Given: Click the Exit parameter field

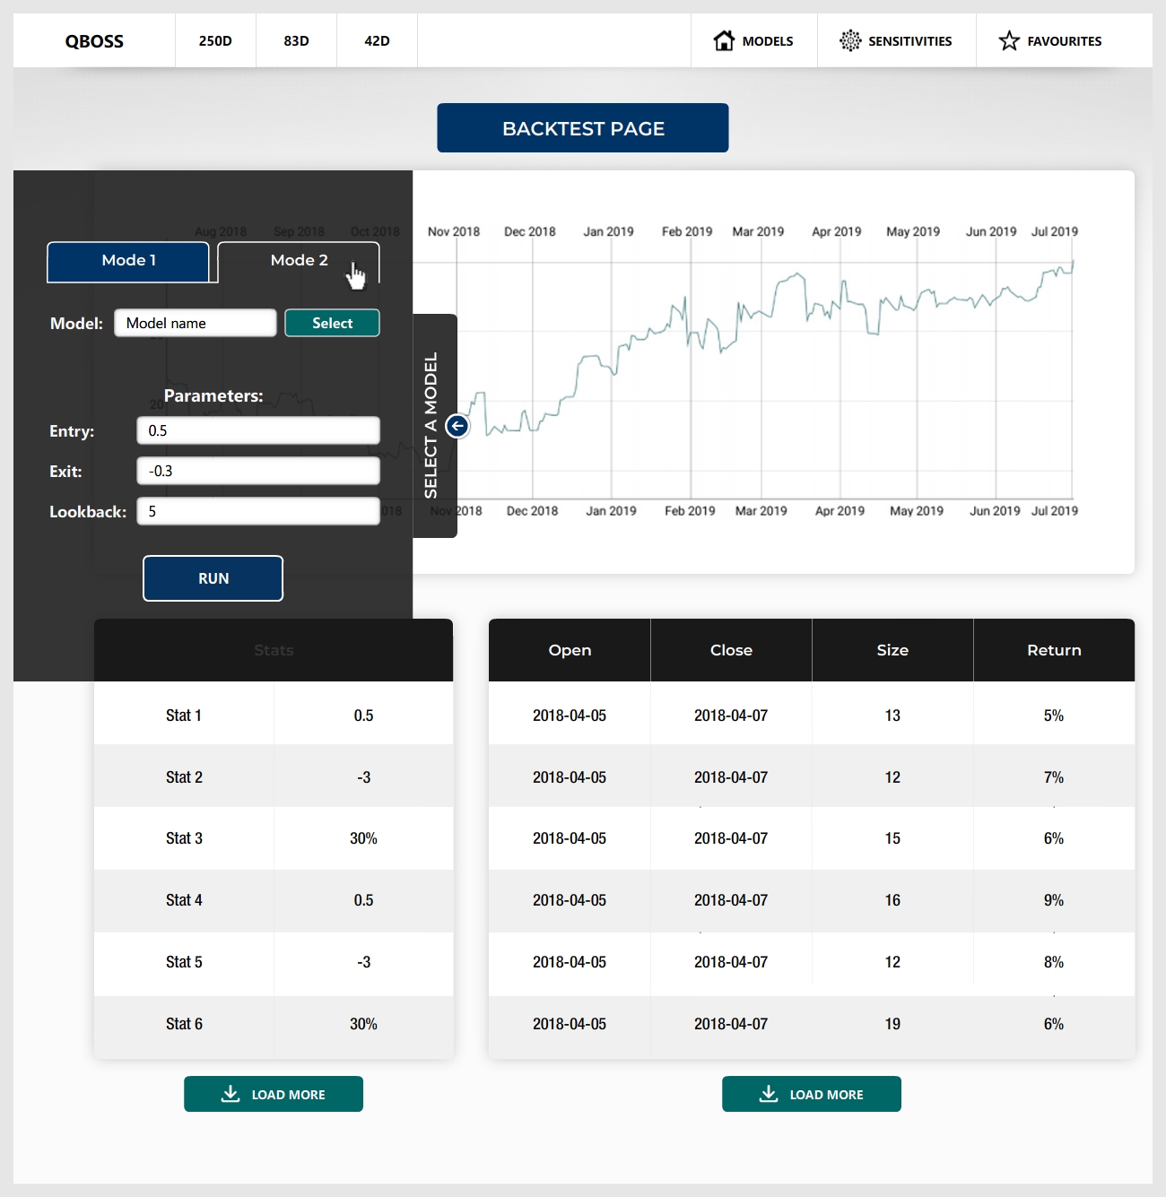Looking at the screenshot, I should click(x=258, y=471).
